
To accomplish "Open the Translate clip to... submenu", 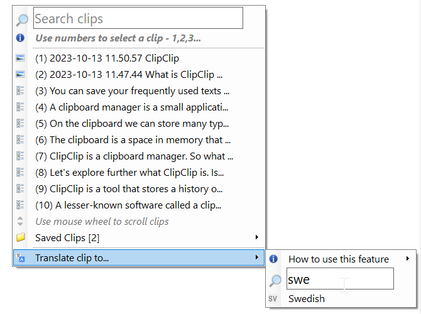I will [x=139, y=258].
